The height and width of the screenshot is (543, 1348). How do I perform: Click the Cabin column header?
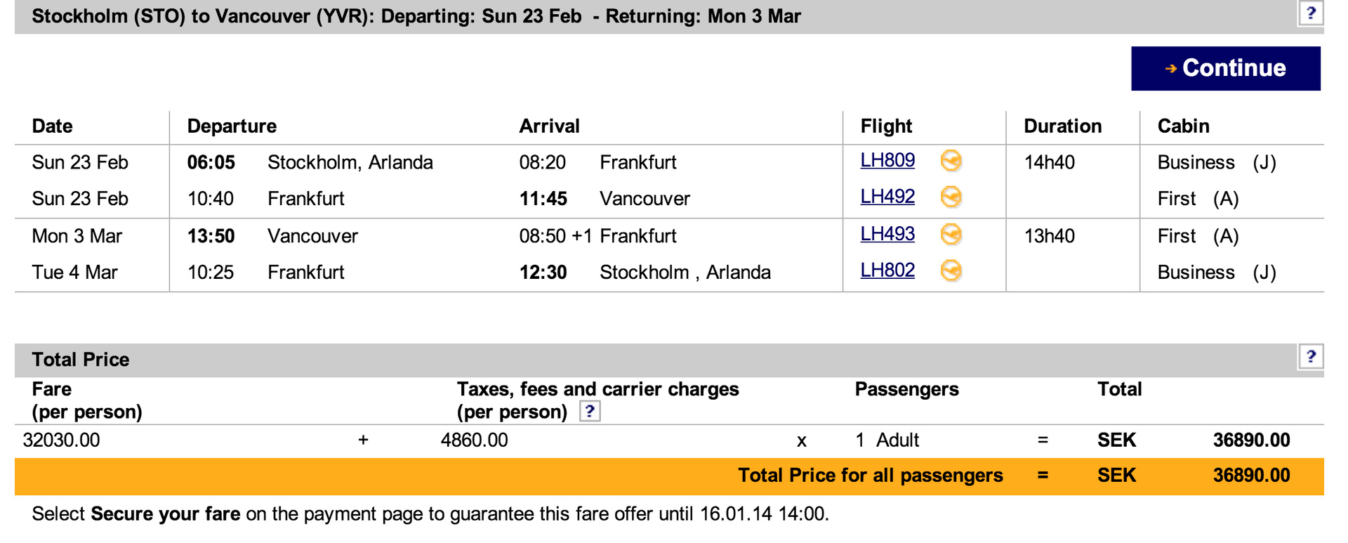pos(1183,126)
